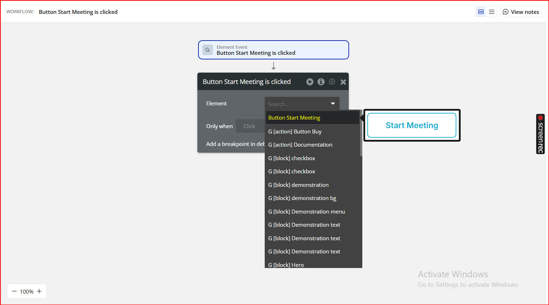549x305 pixels.
Task: Collapse the Element dropdown arrow
Action: 333,104
